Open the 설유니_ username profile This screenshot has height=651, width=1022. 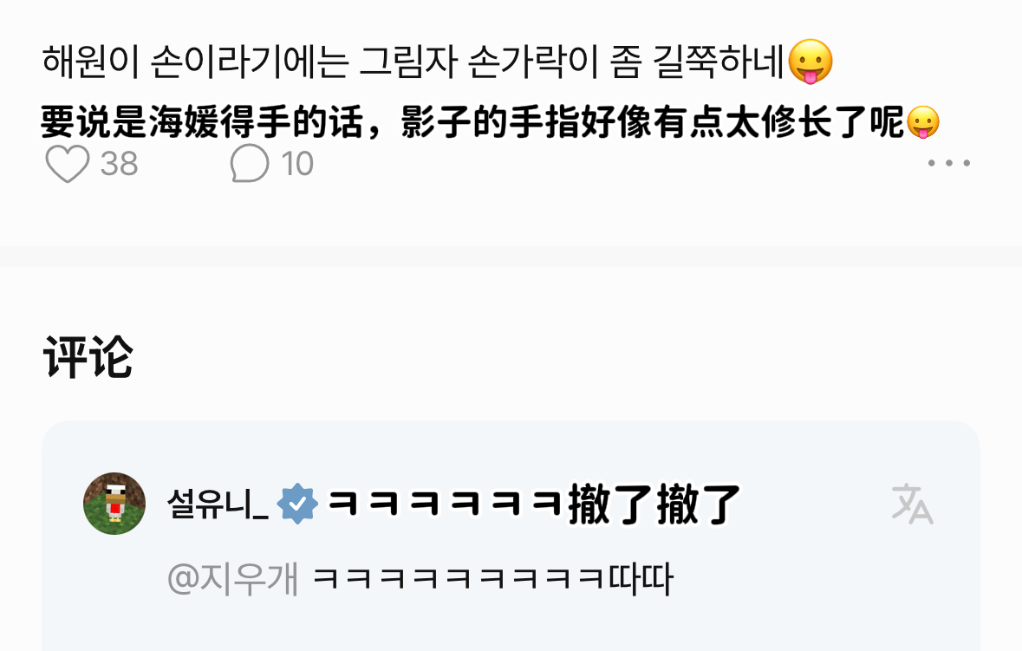(218, 504)
